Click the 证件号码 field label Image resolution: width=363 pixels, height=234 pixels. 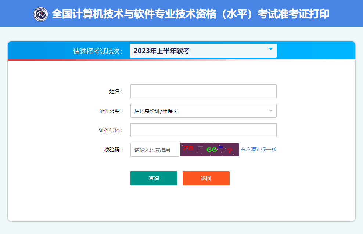click(111, 130)
